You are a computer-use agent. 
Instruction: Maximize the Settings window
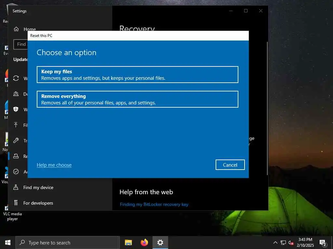[246, 11]
